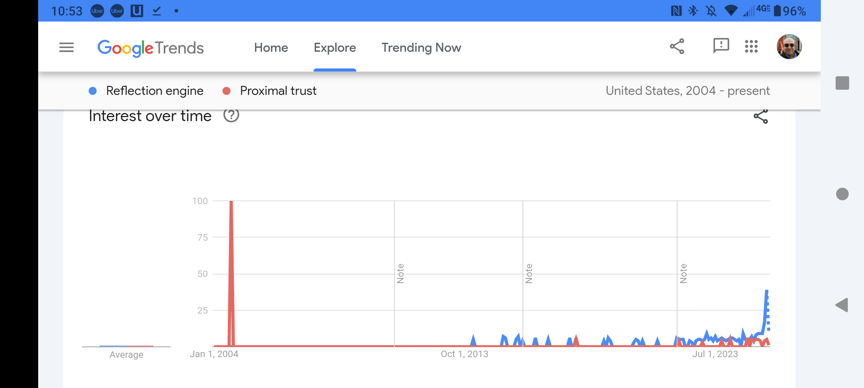
Task: Go to the Home tab
Action: click(271, 48)
